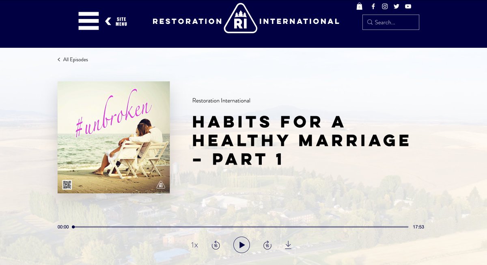The width and height of the screenshot is (487, 265).
Task: Play the episode
Action: 241,245
